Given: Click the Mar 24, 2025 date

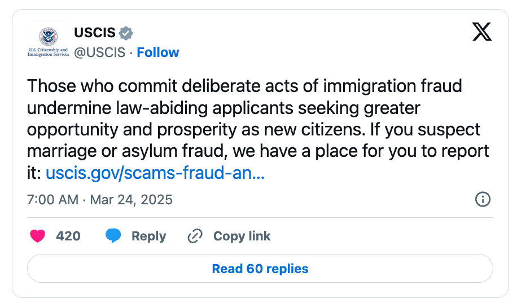Looking at the screenshot, I should (132, 200).
